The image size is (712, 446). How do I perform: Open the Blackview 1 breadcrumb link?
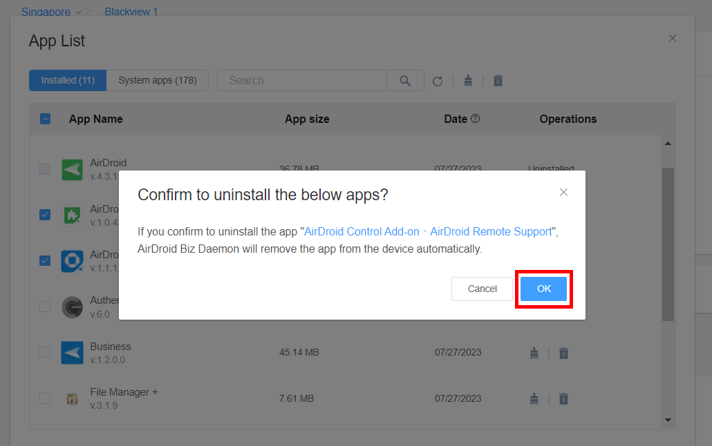131,11
